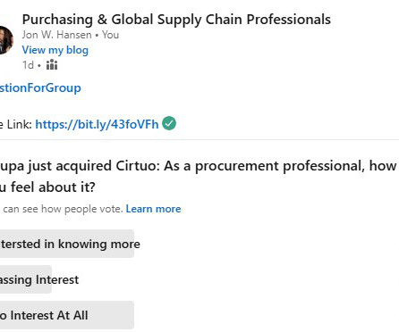399x332 pixels.
Task: Click the 1d post timestamp
Action: click(x=29, y=65)
